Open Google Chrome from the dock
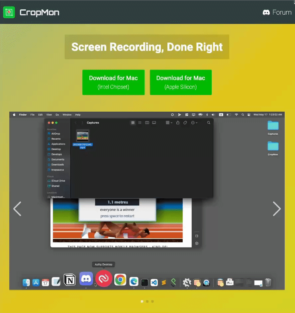The width and height of the screenshot is (295, 313). (120, 280)
